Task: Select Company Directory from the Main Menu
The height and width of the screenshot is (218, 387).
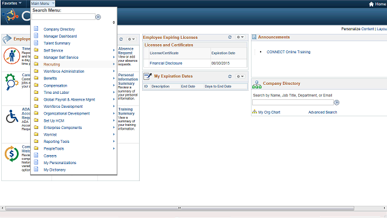Action: [59, 29]
